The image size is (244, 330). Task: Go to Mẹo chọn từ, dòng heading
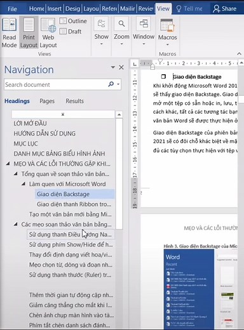[71, 265]
